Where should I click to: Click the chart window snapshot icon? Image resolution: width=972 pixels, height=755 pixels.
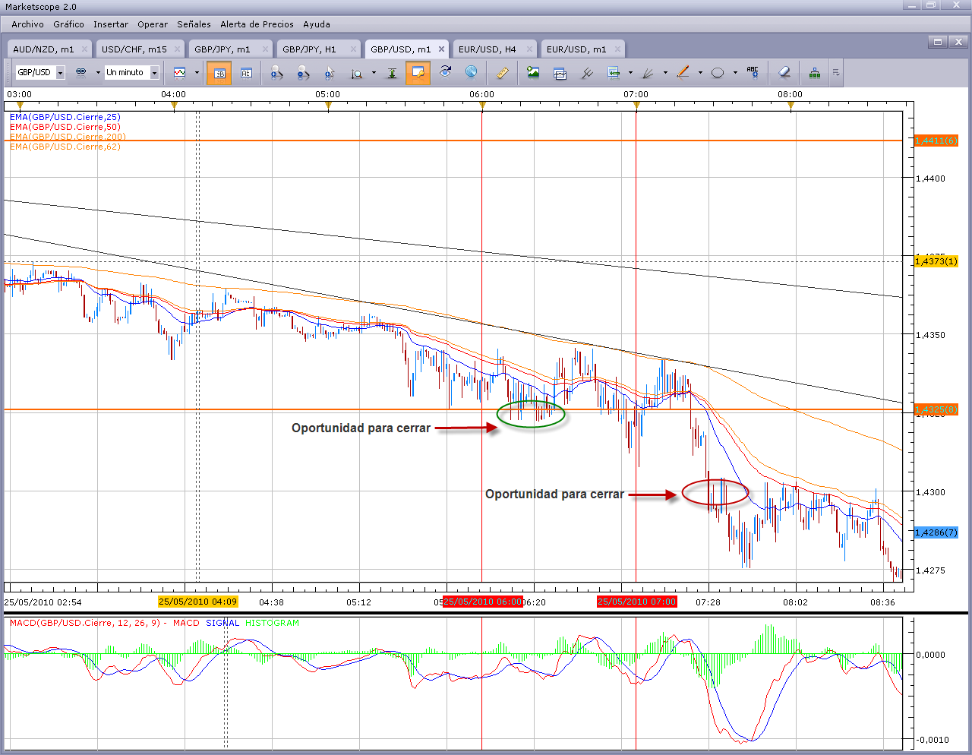point(560,73)
